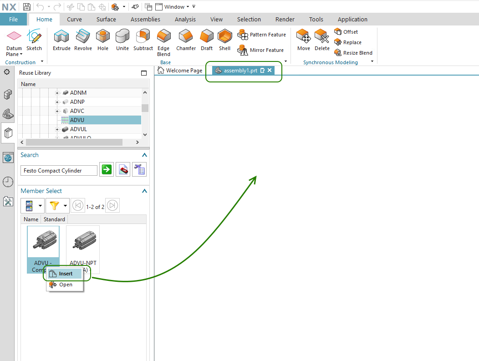The image size is (479, 361).
Task: Select the Mirror Feature tool
Action: pos(261,50)
